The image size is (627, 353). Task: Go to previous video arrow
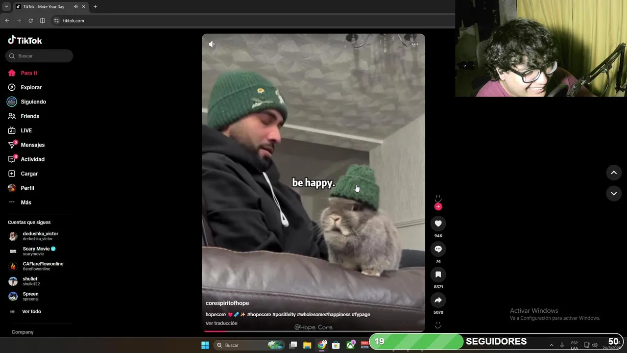click(614, 173)
